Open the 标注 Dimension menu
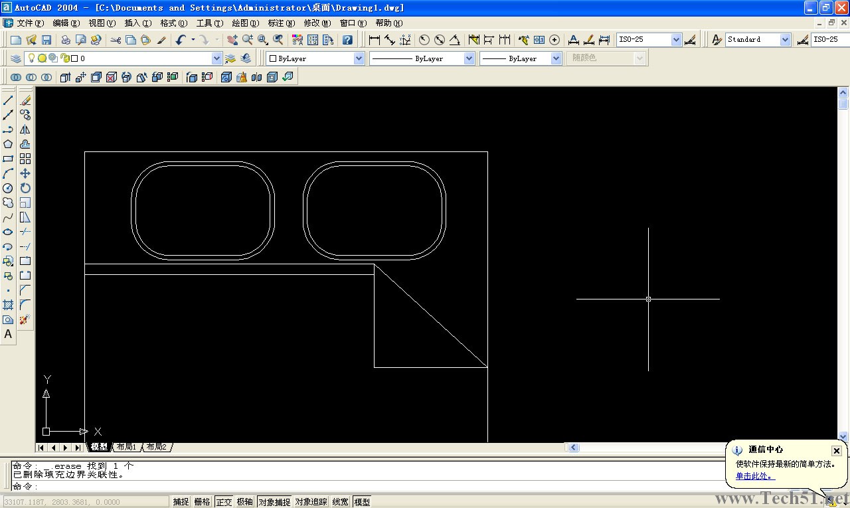850x508 pixels. tap(281, 23)
